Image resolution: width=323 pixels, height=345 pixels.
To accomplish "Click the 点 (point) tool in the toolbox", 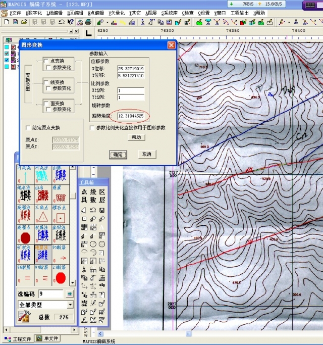I will point(84,192).
